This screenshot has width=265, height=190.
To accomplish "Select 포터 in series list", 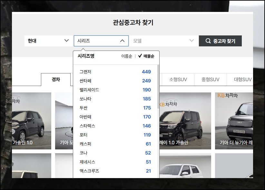I will point(115,135).
